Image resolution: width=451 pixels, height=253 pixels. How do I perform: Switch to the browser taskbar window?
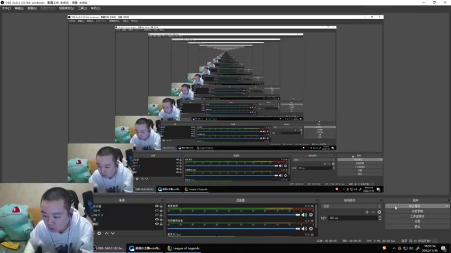pos(145,248)
